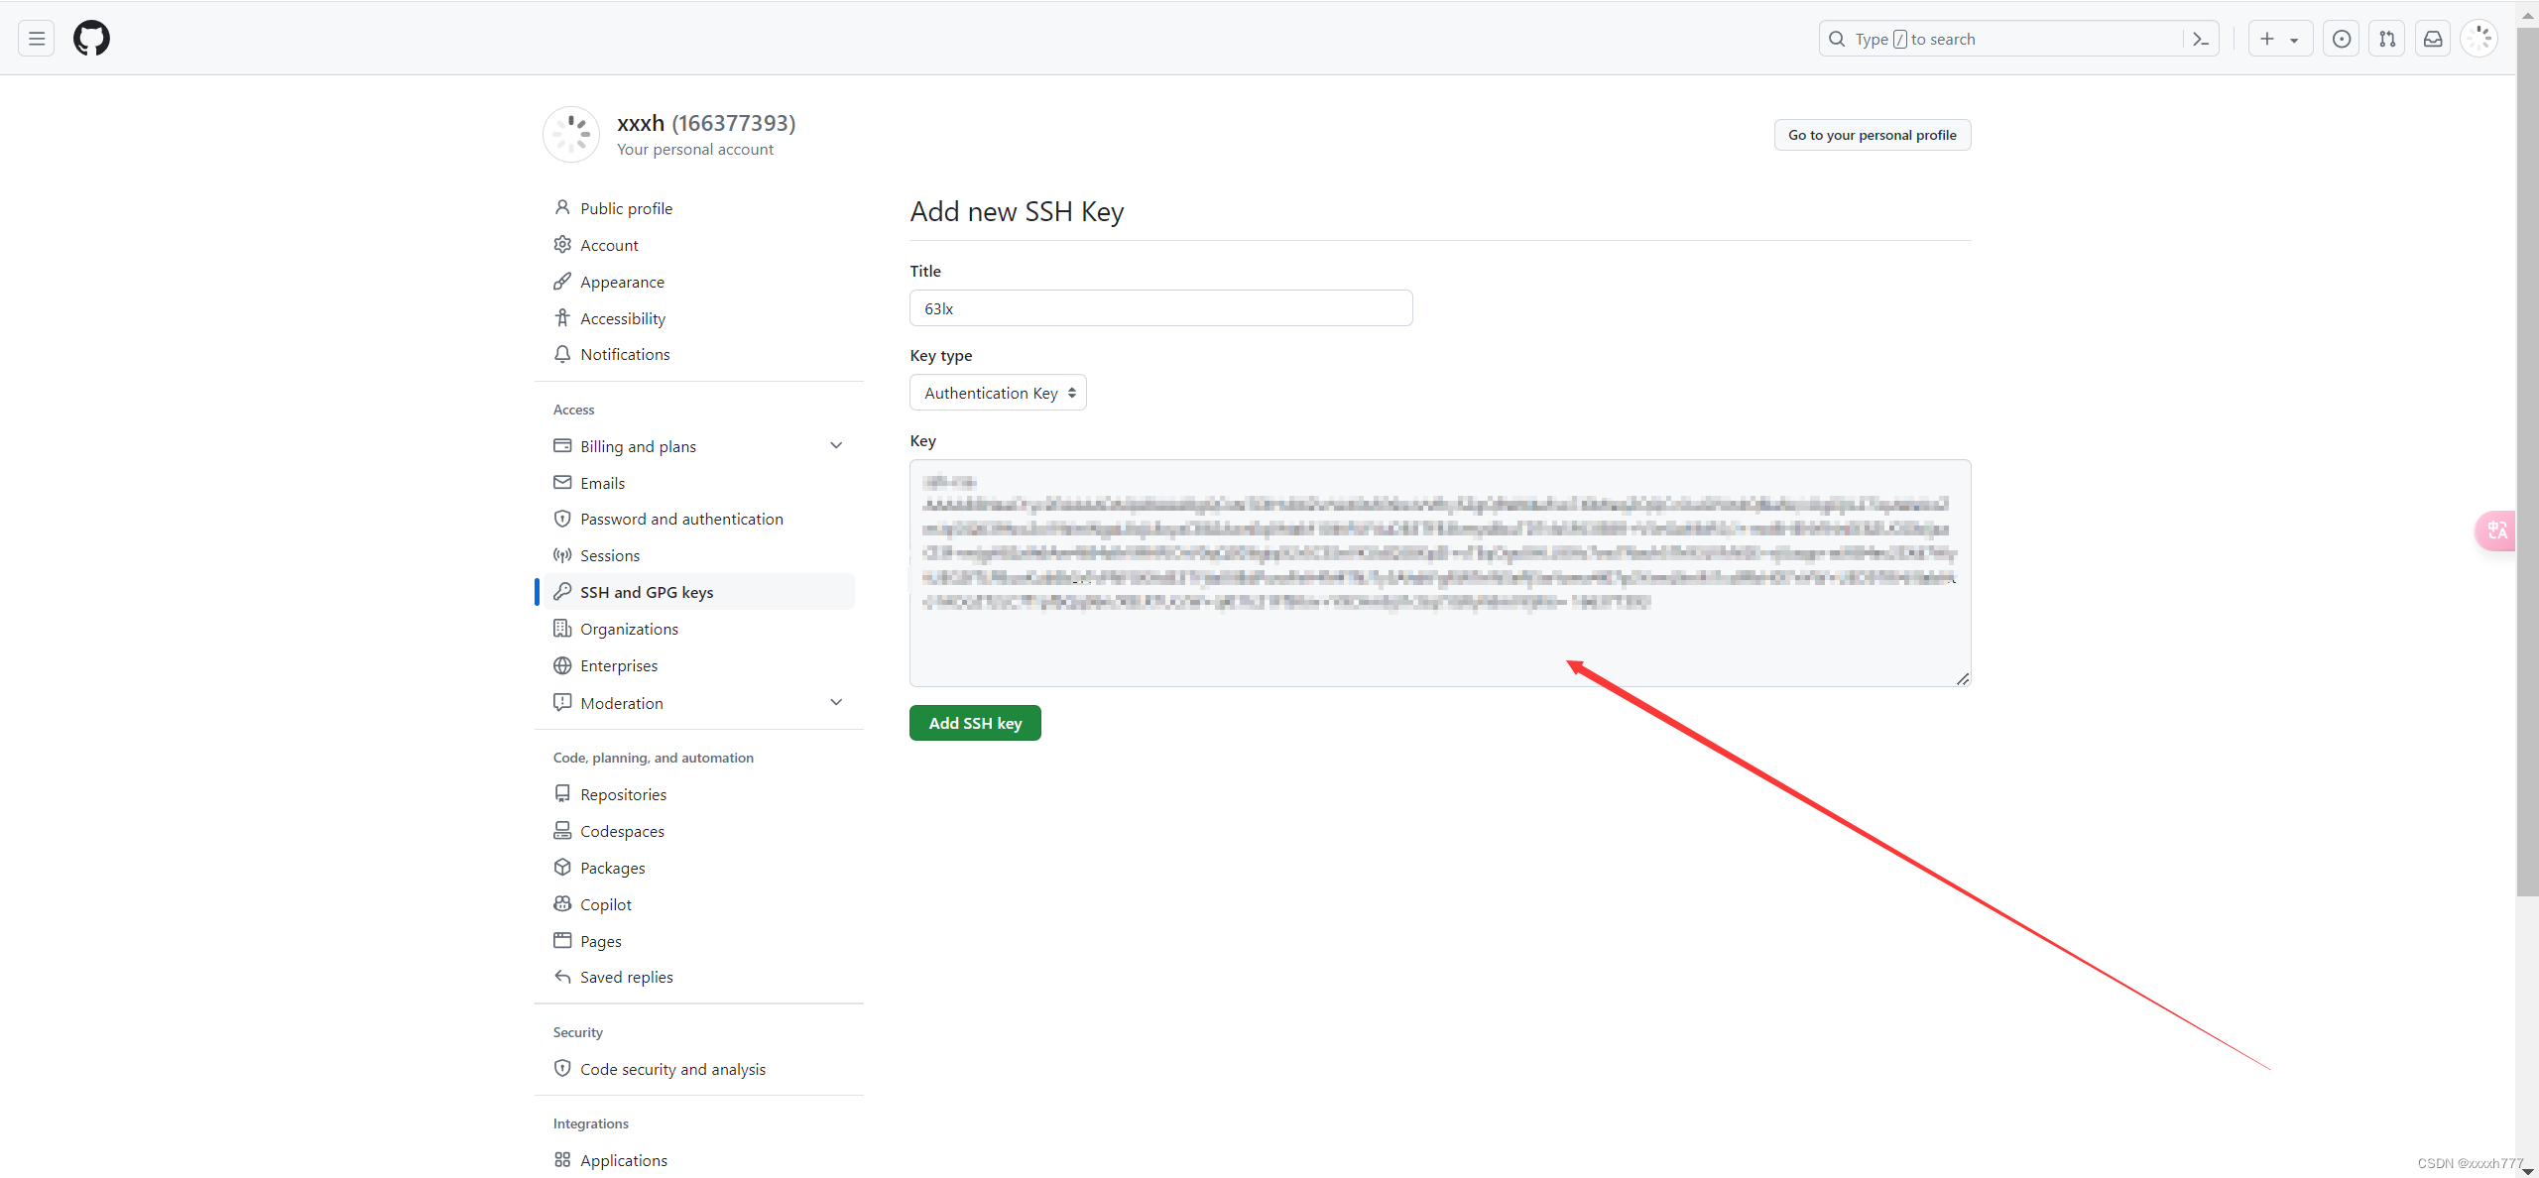Open the command palette icon
Image resolution: width=2539 pixels, height=1178 pixels.
[2201, 39]
